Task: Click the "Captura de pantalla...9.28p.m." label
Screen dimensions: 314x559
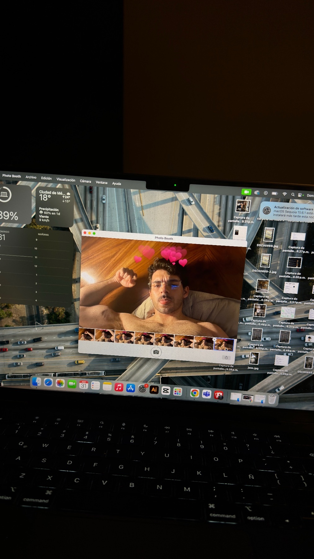Action: (x=226, y=367)
